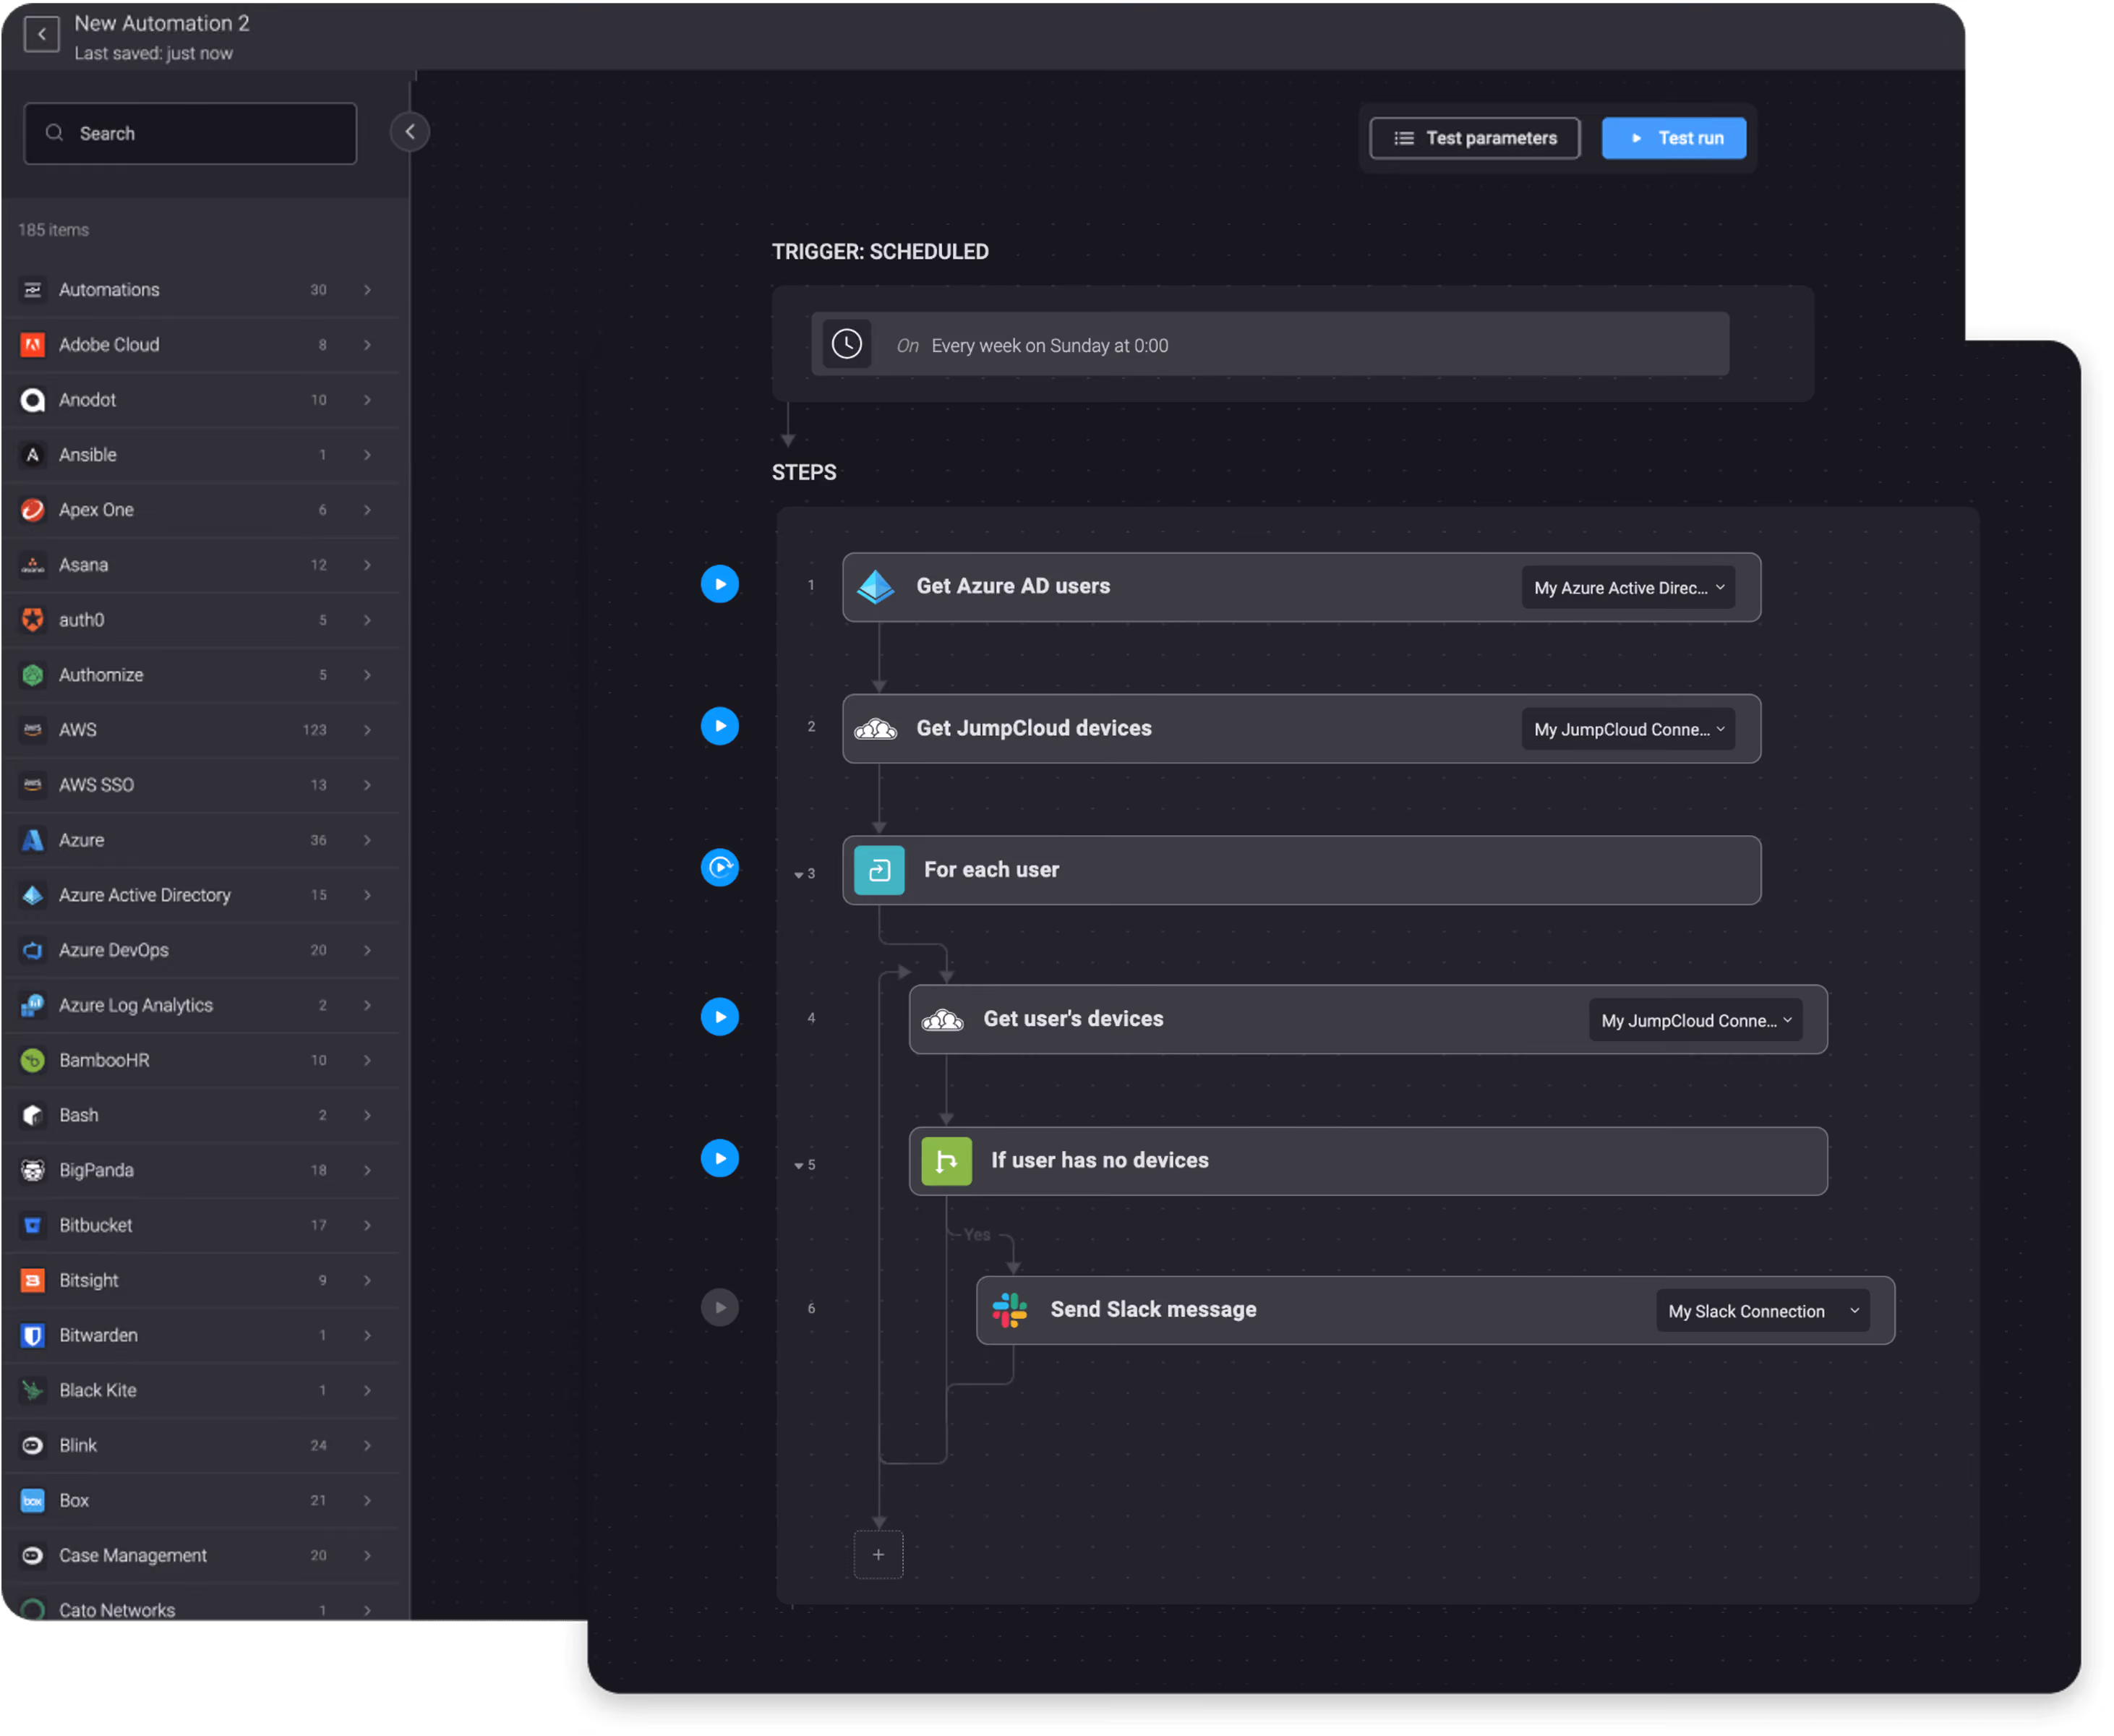
Task: Click the Slack icon in Send Slack message
Action: click(1011, 1311)
